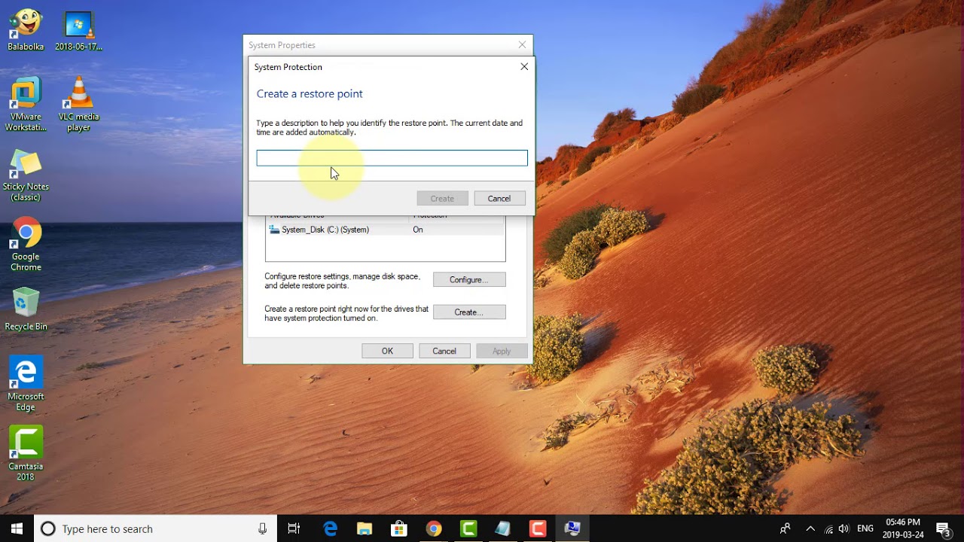Click the System_Disk row's 'On' protection status
This screenshot has width=964, height=542.
(x=418, y=230)
